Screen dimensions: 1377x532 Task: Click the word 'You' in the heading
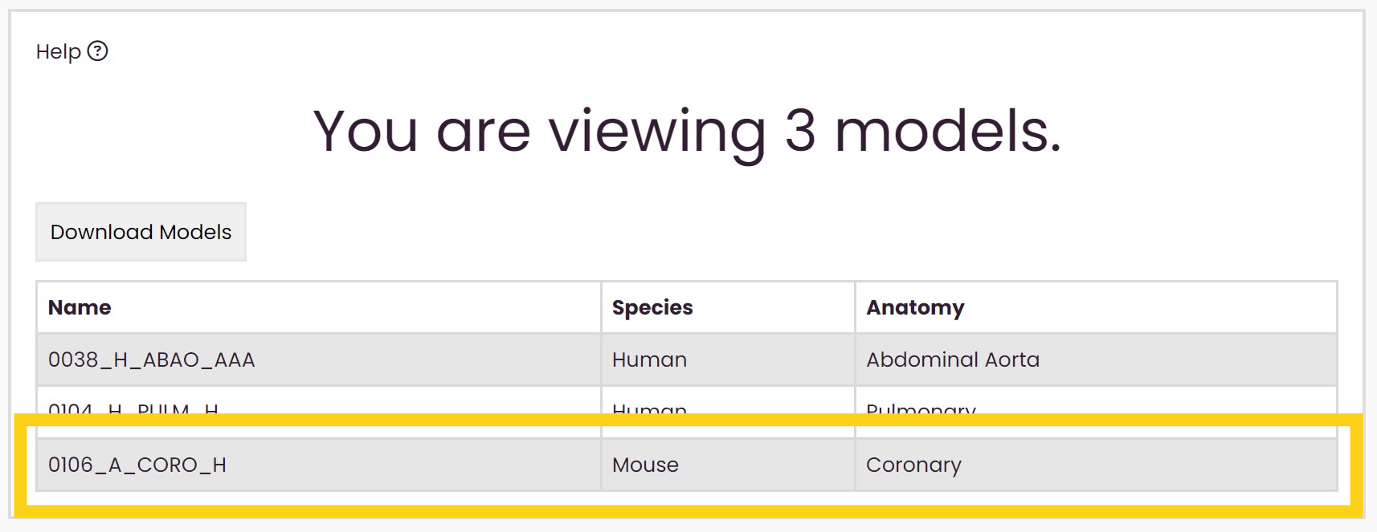pos(366,131)
